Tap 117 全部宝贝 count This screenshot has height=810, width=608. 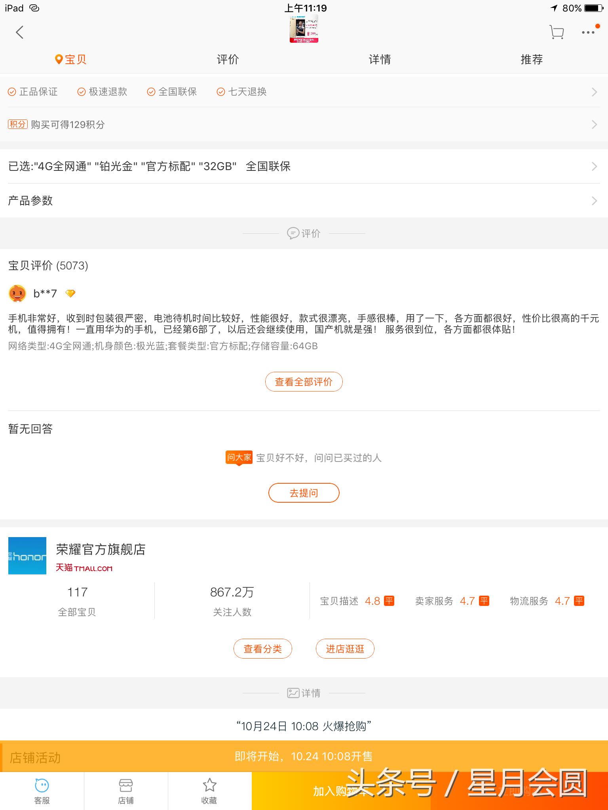pyautogui.click(x=77, y=601)
